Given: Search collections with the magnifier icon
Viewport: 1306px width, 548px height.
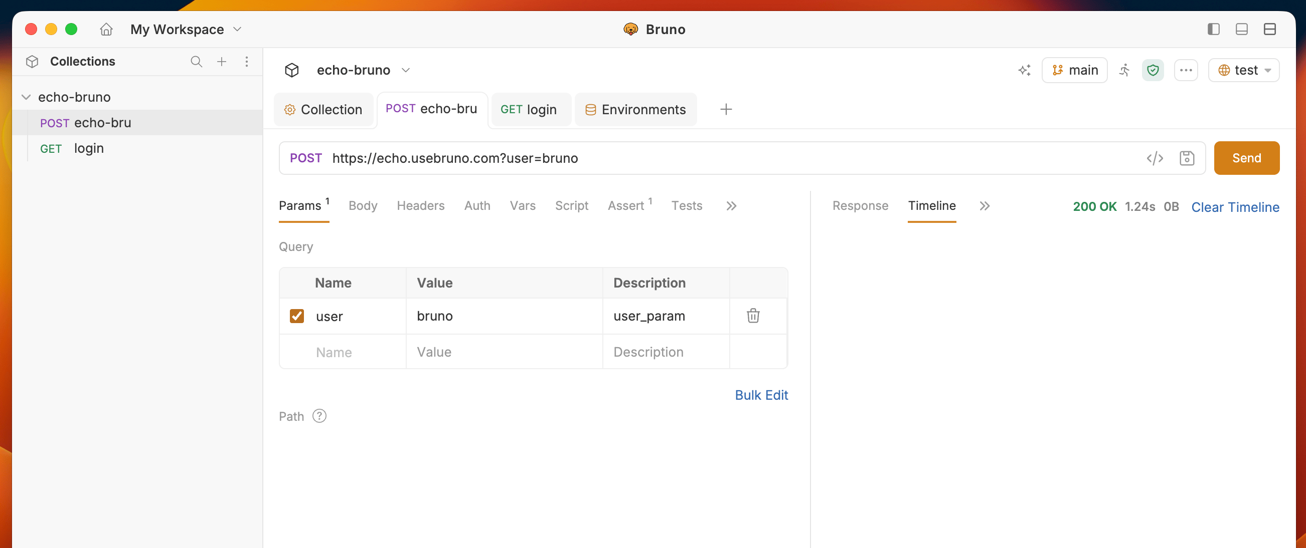Looking at the screenshot, I should click(196, 62).
